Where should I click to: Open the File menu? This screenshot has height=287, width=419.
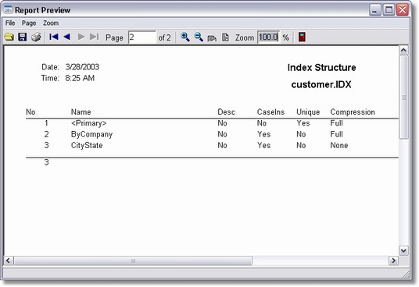pyautogui.click(x=10, y=23)
